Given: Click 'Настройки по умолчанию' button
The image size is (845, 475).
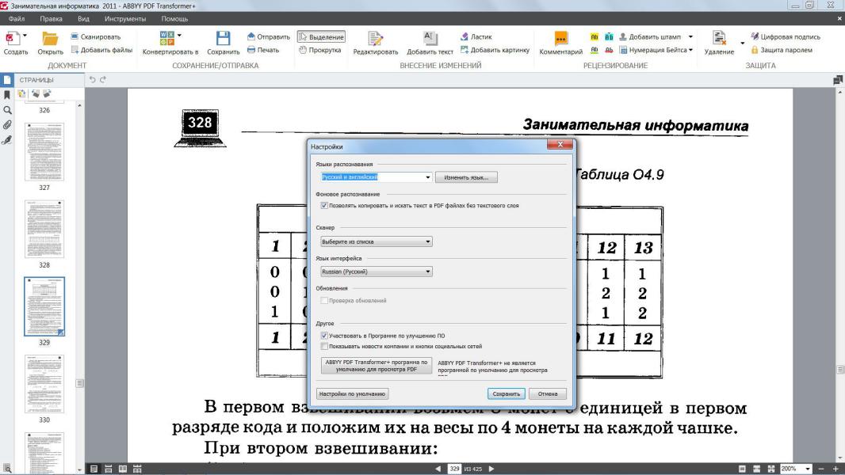Looking at the screenshot, I should (353, 393).
